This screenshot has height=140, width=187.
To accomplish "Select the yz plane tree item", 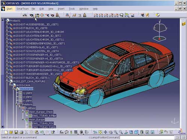I will (x=27, y=97).
